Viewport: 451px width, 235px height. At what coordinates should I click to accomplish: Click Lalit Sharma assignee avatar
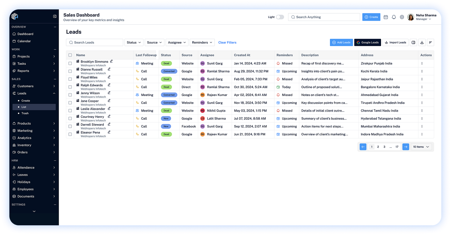[x=203, y=118]
